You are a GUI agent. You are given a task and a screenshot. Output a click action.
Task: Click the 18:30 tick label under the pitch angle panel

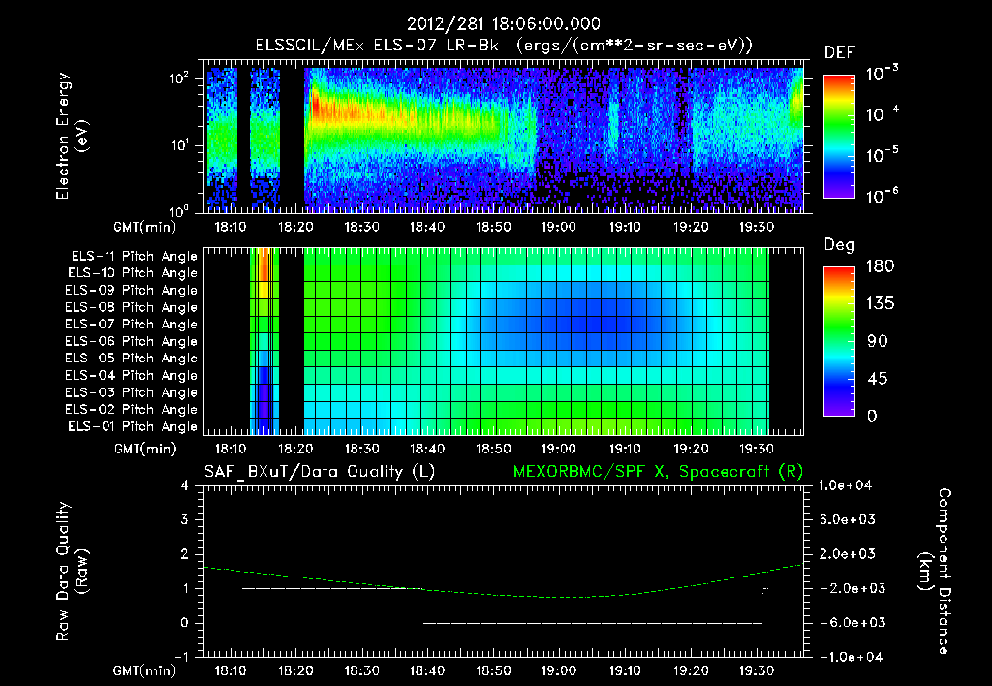[361, 449]
